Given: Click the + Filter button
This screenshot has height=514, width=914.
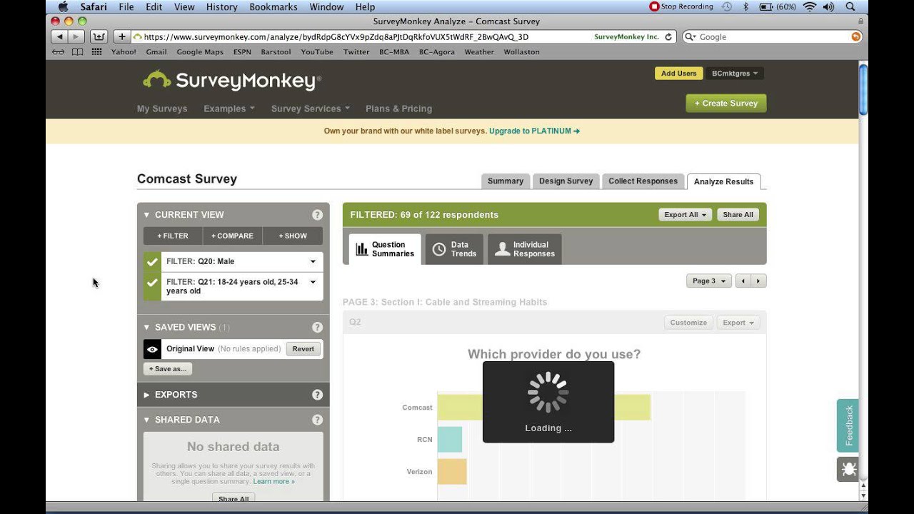Looking at the screenshot, I should [x=173, y=236].
